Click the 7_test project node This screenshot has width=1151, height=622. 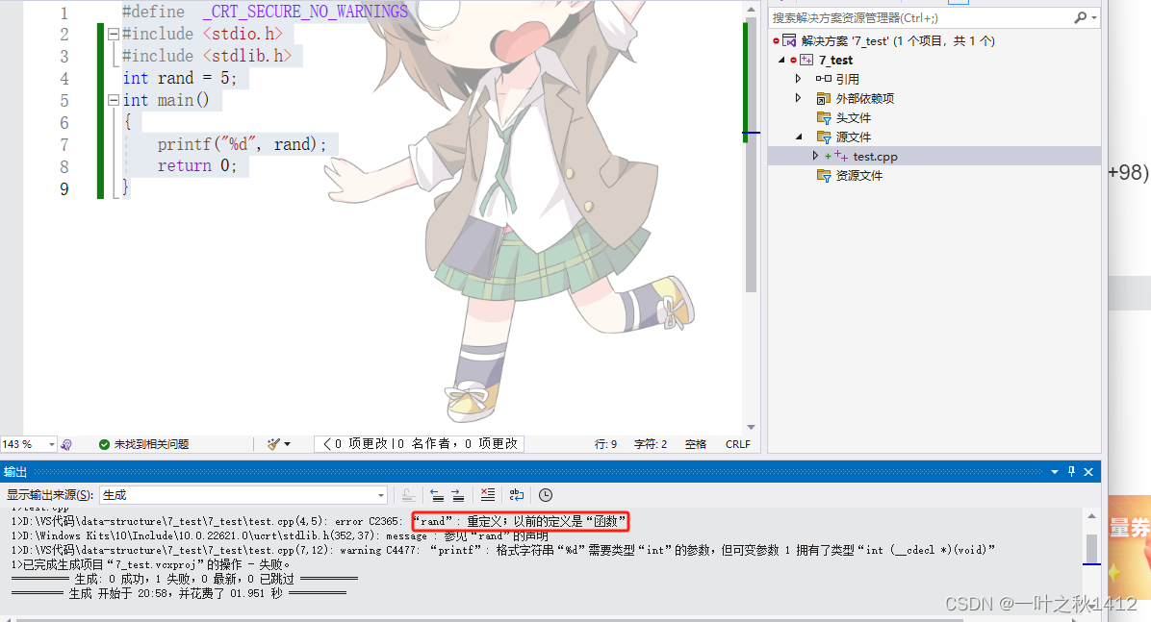point(835,59)
